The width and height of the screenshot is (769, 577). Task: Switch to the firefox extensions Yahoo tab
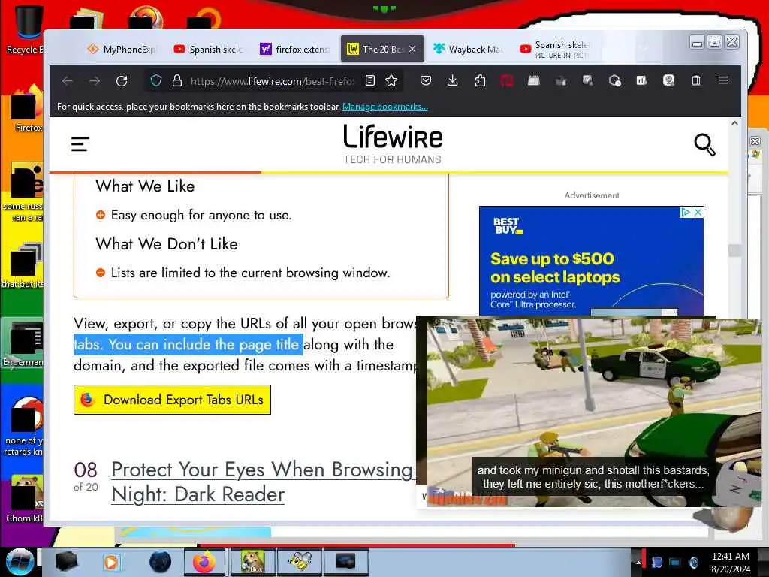pos(294,49)
